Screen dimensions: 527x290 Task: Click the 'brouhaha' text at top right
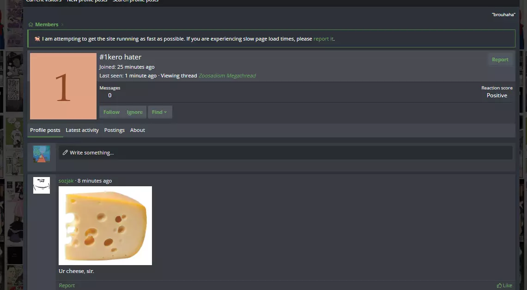503,15
